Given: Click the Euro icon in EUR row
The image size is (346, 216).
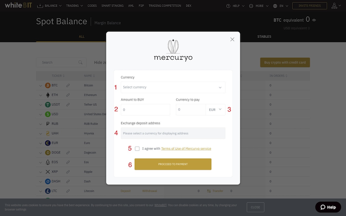Looking at the screenshot, I should 48,143.
